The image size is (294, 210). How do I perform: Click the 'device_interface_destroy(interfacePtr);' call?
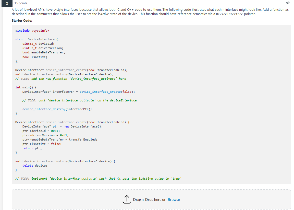tap(57, 109)
